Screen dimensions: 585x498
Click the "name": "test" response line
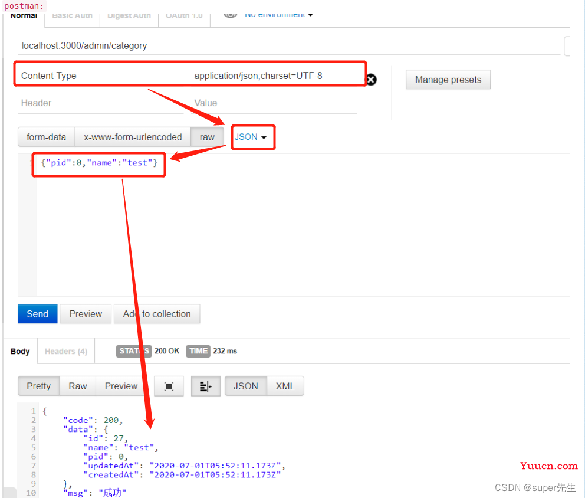[121, 448]
